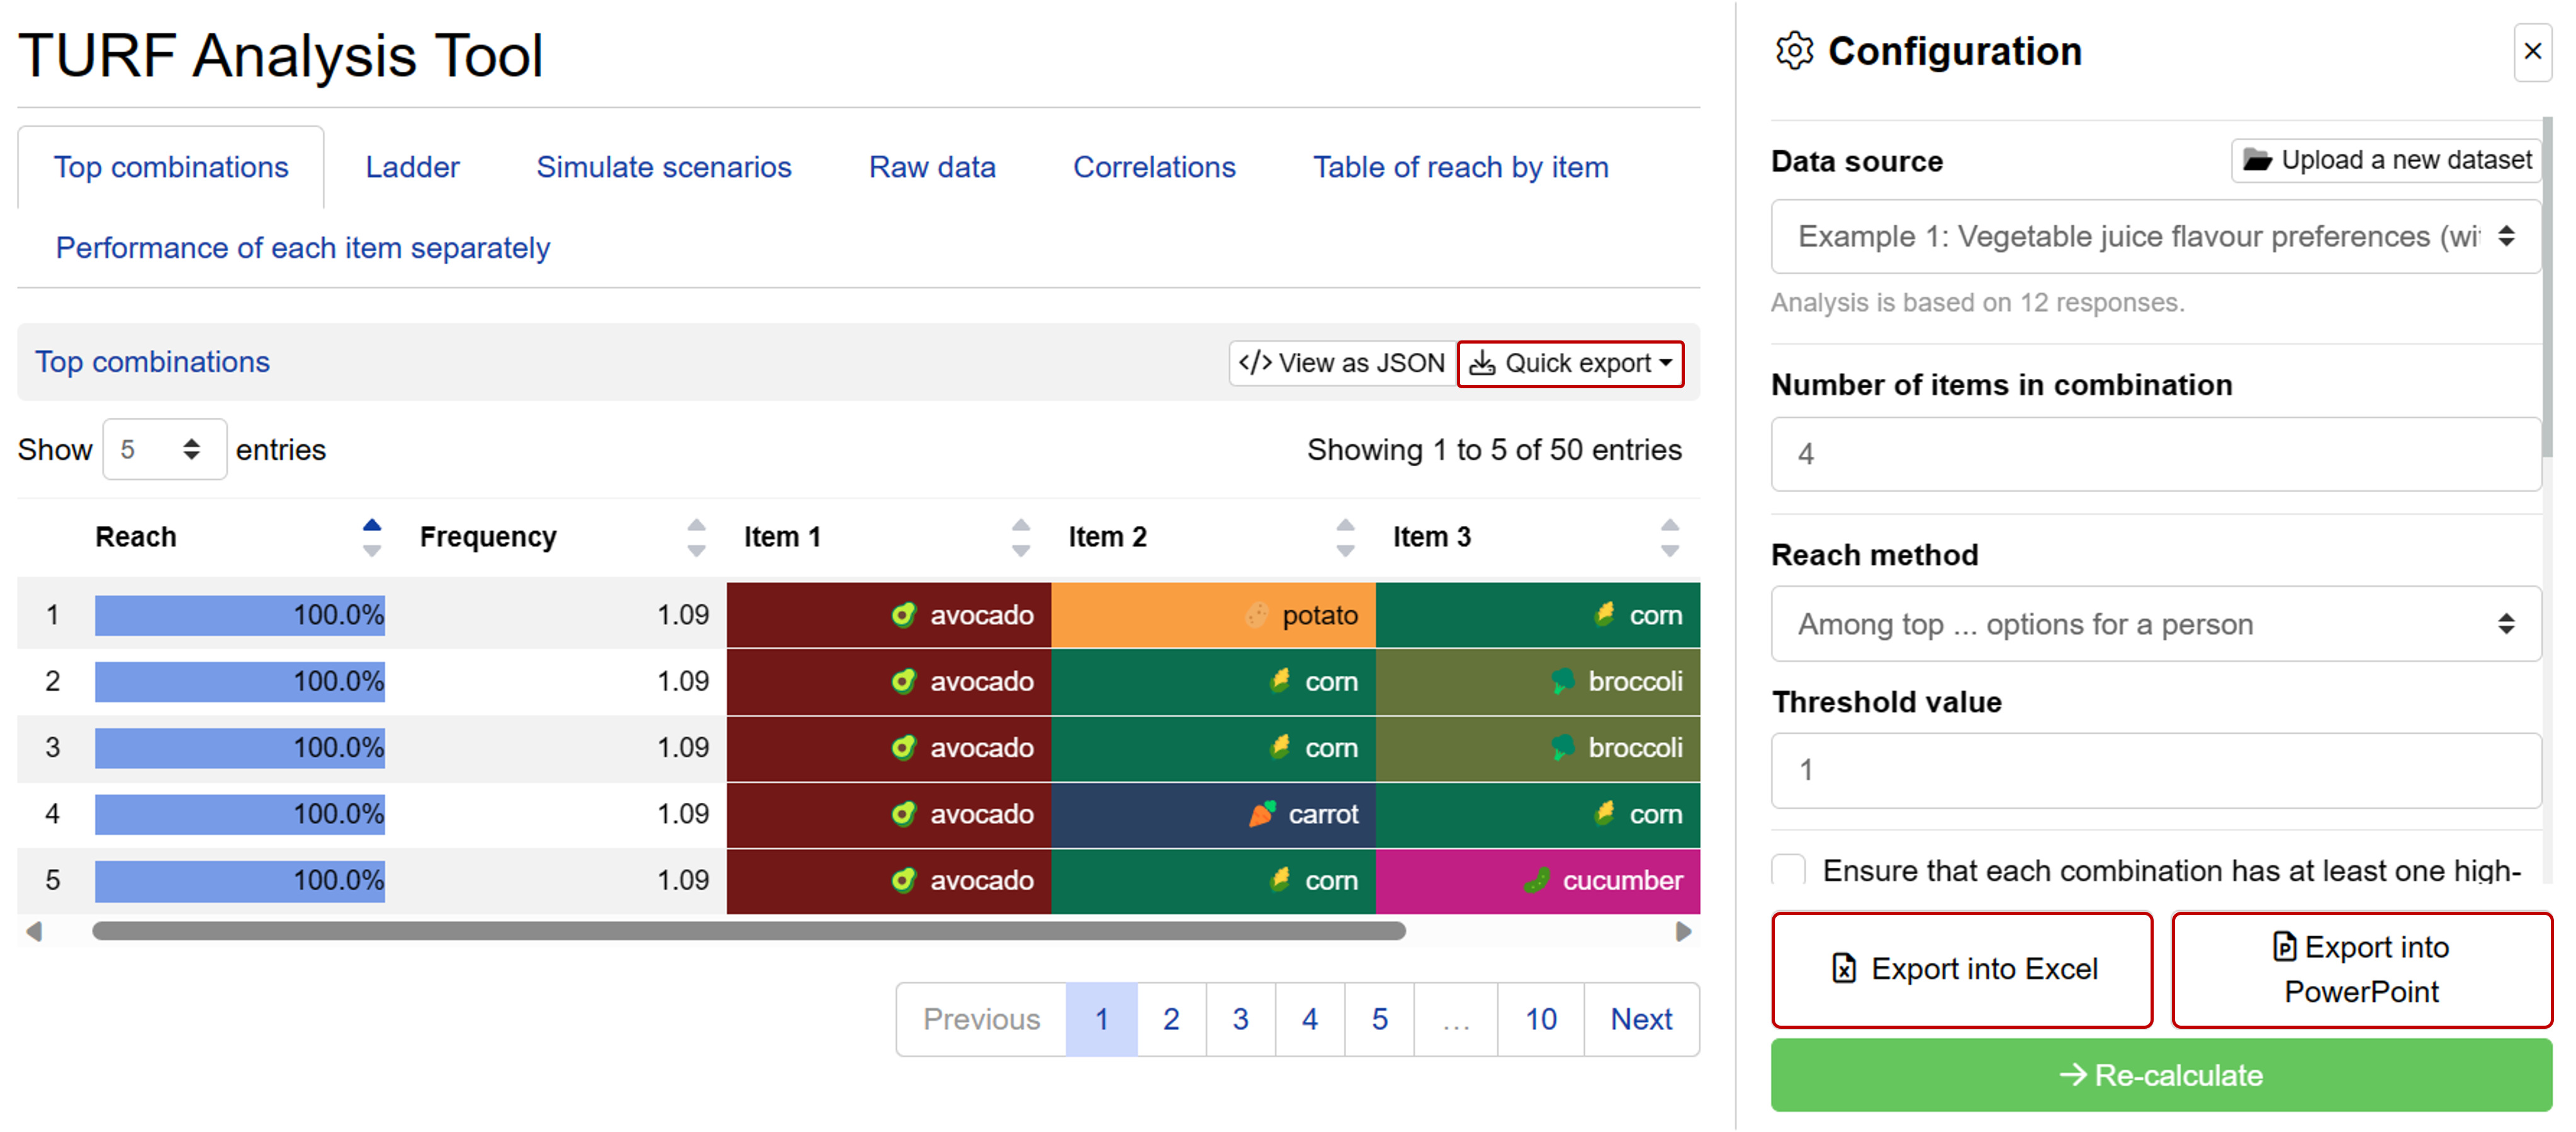Click the current page 1 pagination button
The width and height of the screenshot is (2576, 1132).
[x=1102, y=1019]
